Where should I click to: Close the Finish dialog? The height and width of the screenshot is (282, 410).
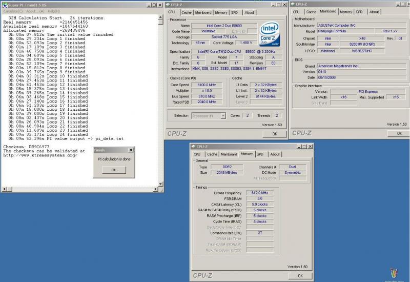[131, 150]
